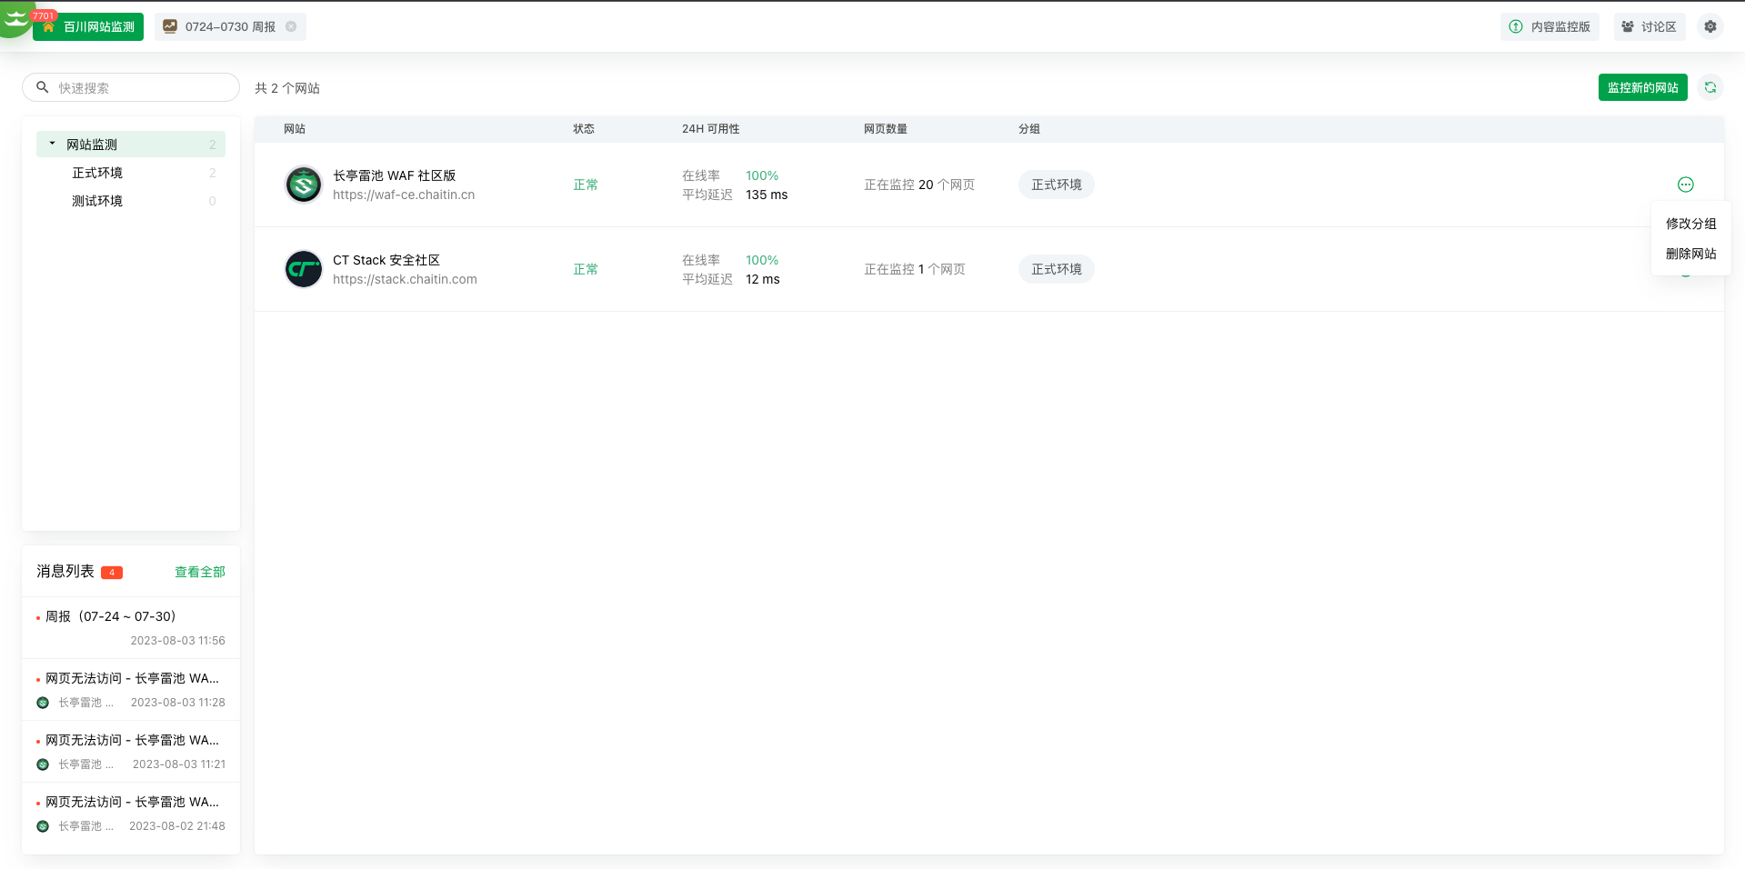Choose 删除网站 from the context menu
The height and width of the screenshot is (869, 1745).
(x=1690, y=254)
